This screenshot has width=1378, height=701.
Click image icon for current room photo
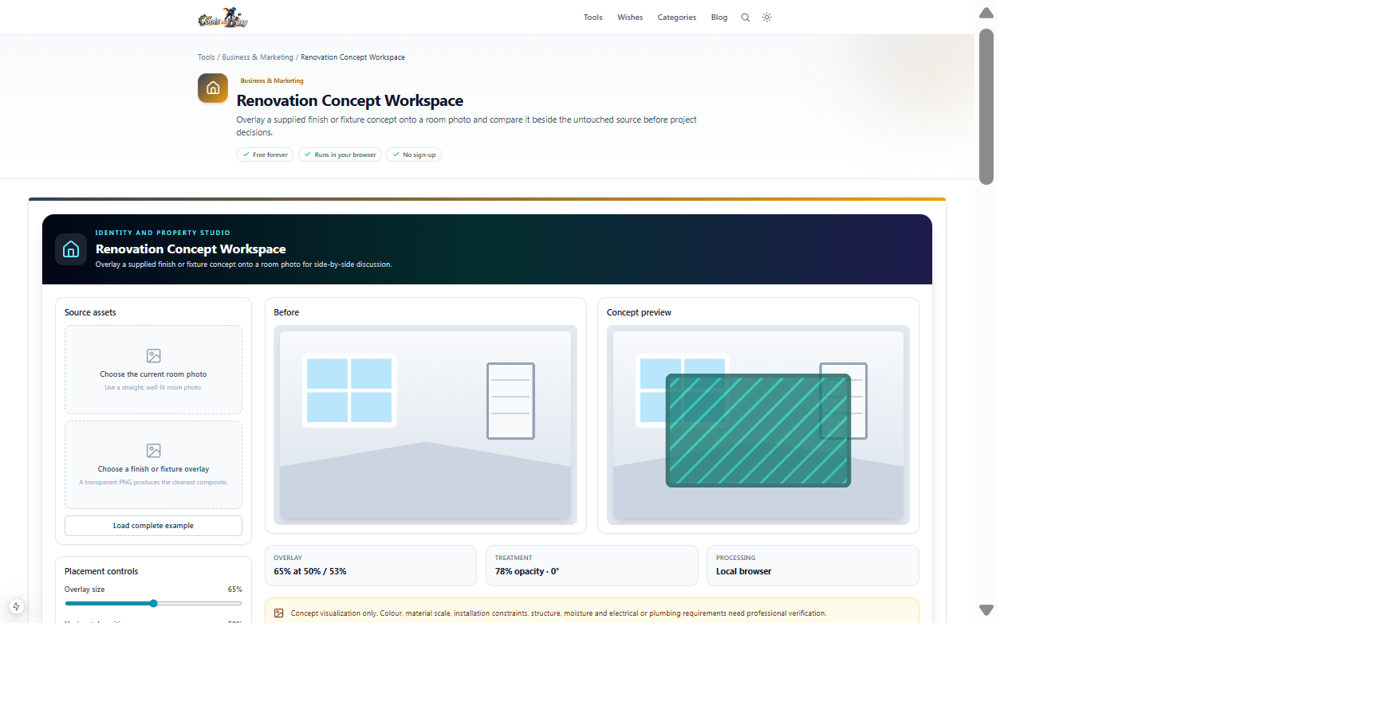coord(154,356)
